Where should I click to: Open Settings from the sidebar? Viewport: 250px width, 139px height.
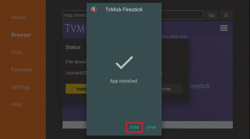[x=21, y=87]
